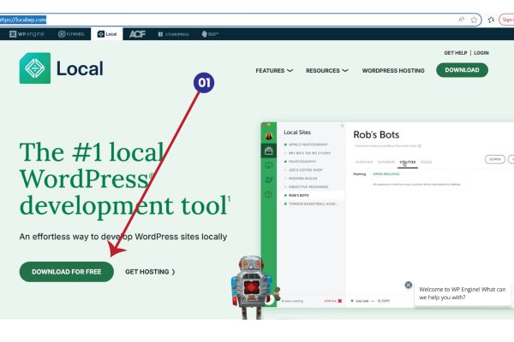The height and width of the screenshot is (342, 514).
Task: Switch to the Utilities tab in Local app
Action: pyautogui.click(x=408, y=162)
